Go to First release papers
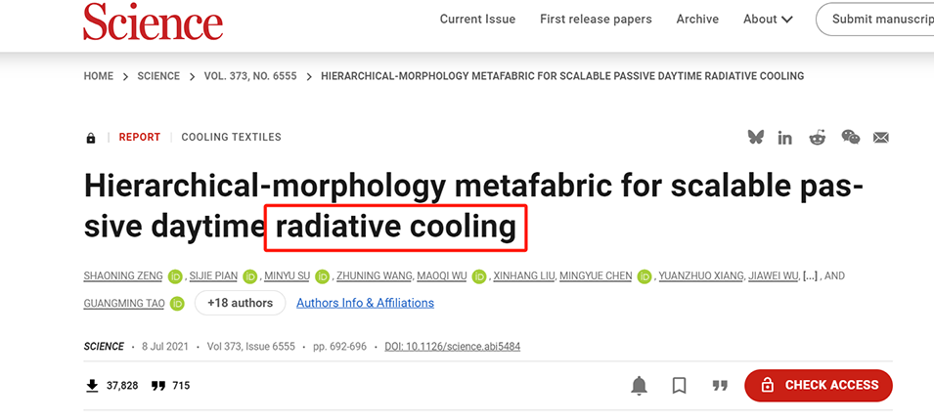Screen dimensions: 934x420 pyautogui.click(x=595, y=20)
